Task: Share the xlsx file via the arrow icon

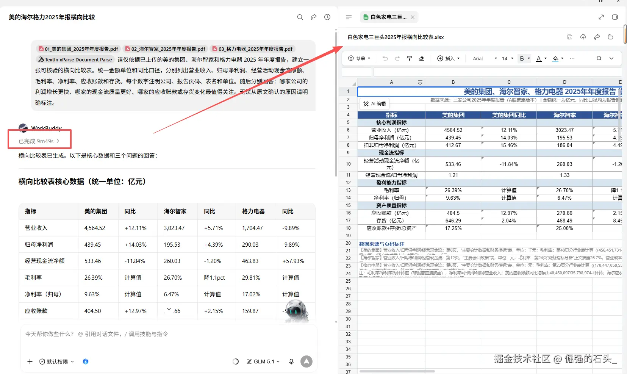Action: click(597, 37)
